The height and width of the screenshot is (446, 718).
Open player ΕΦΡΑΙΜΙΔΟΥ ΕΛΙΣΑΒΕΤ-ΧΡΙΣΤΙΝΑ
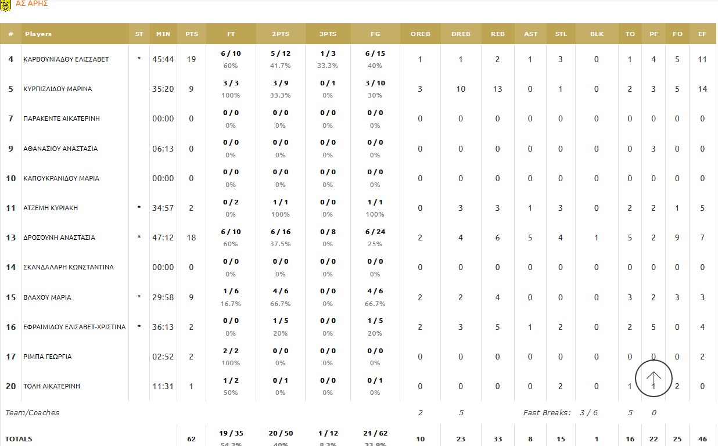pyautogui.click(x=74, y=327)
